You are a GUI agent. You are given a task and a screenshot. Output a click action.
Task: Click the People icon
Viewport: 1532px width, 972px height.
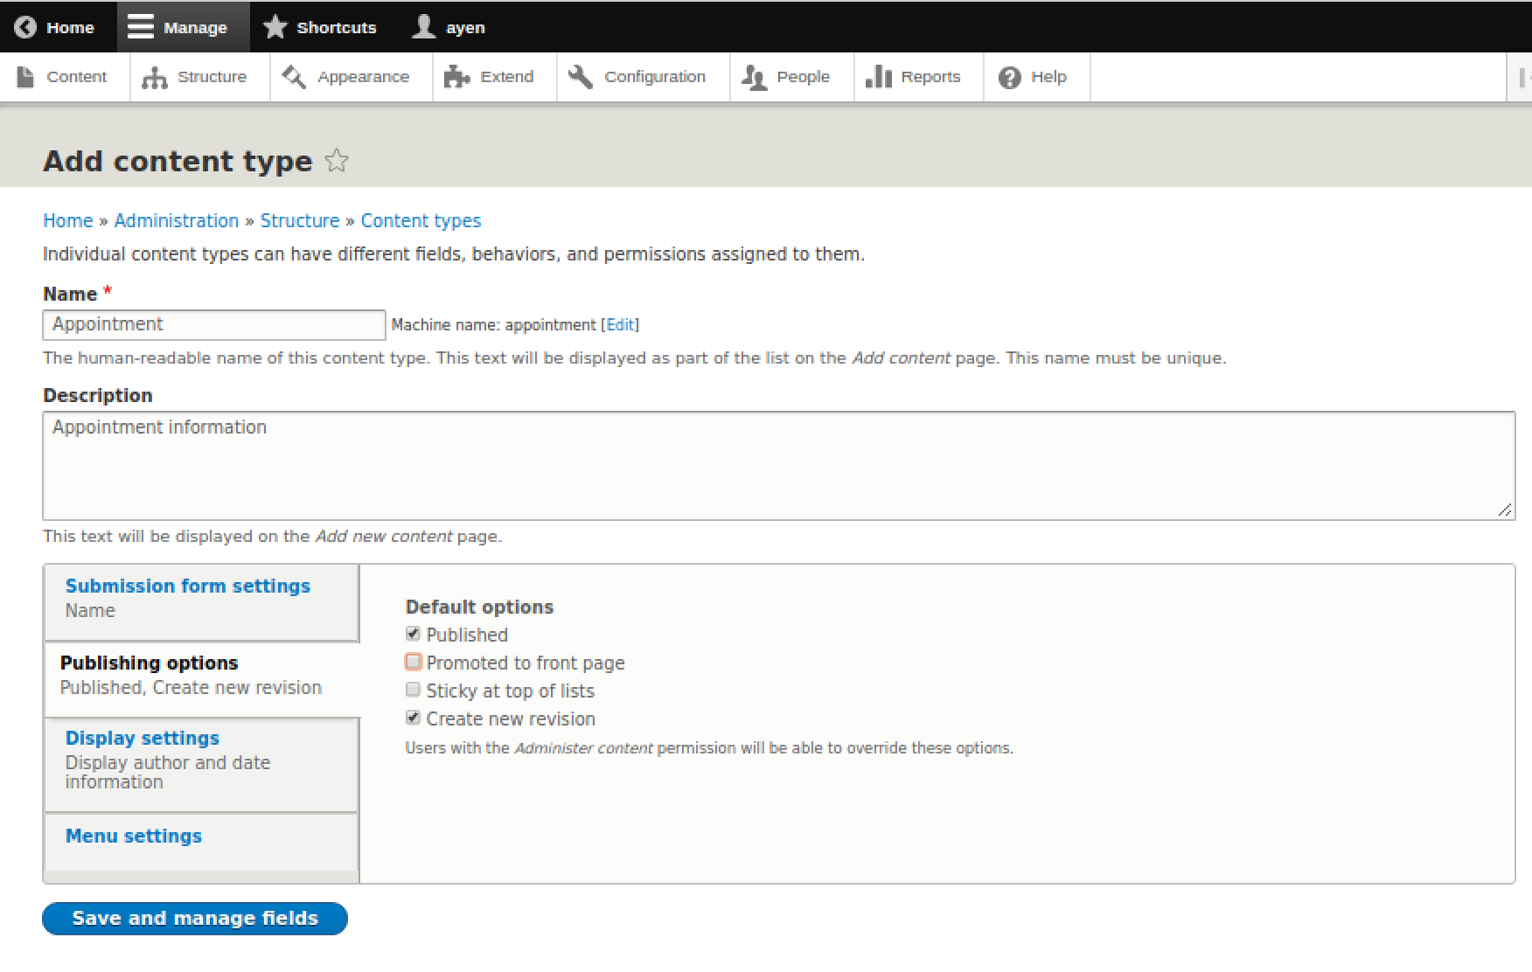(754, 78)
